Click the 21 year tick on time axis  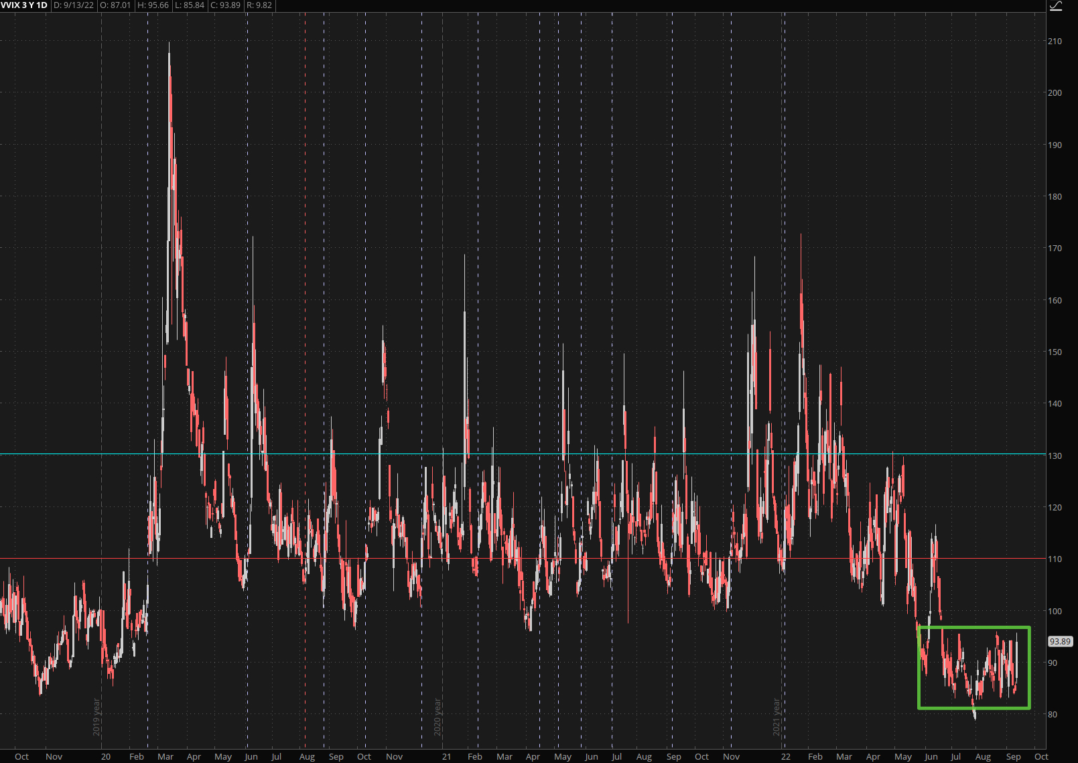point(446,756)
